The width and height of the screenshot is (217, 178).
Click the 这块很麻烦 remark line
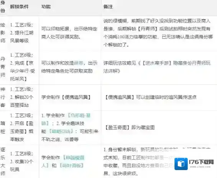tap(125, 173)
